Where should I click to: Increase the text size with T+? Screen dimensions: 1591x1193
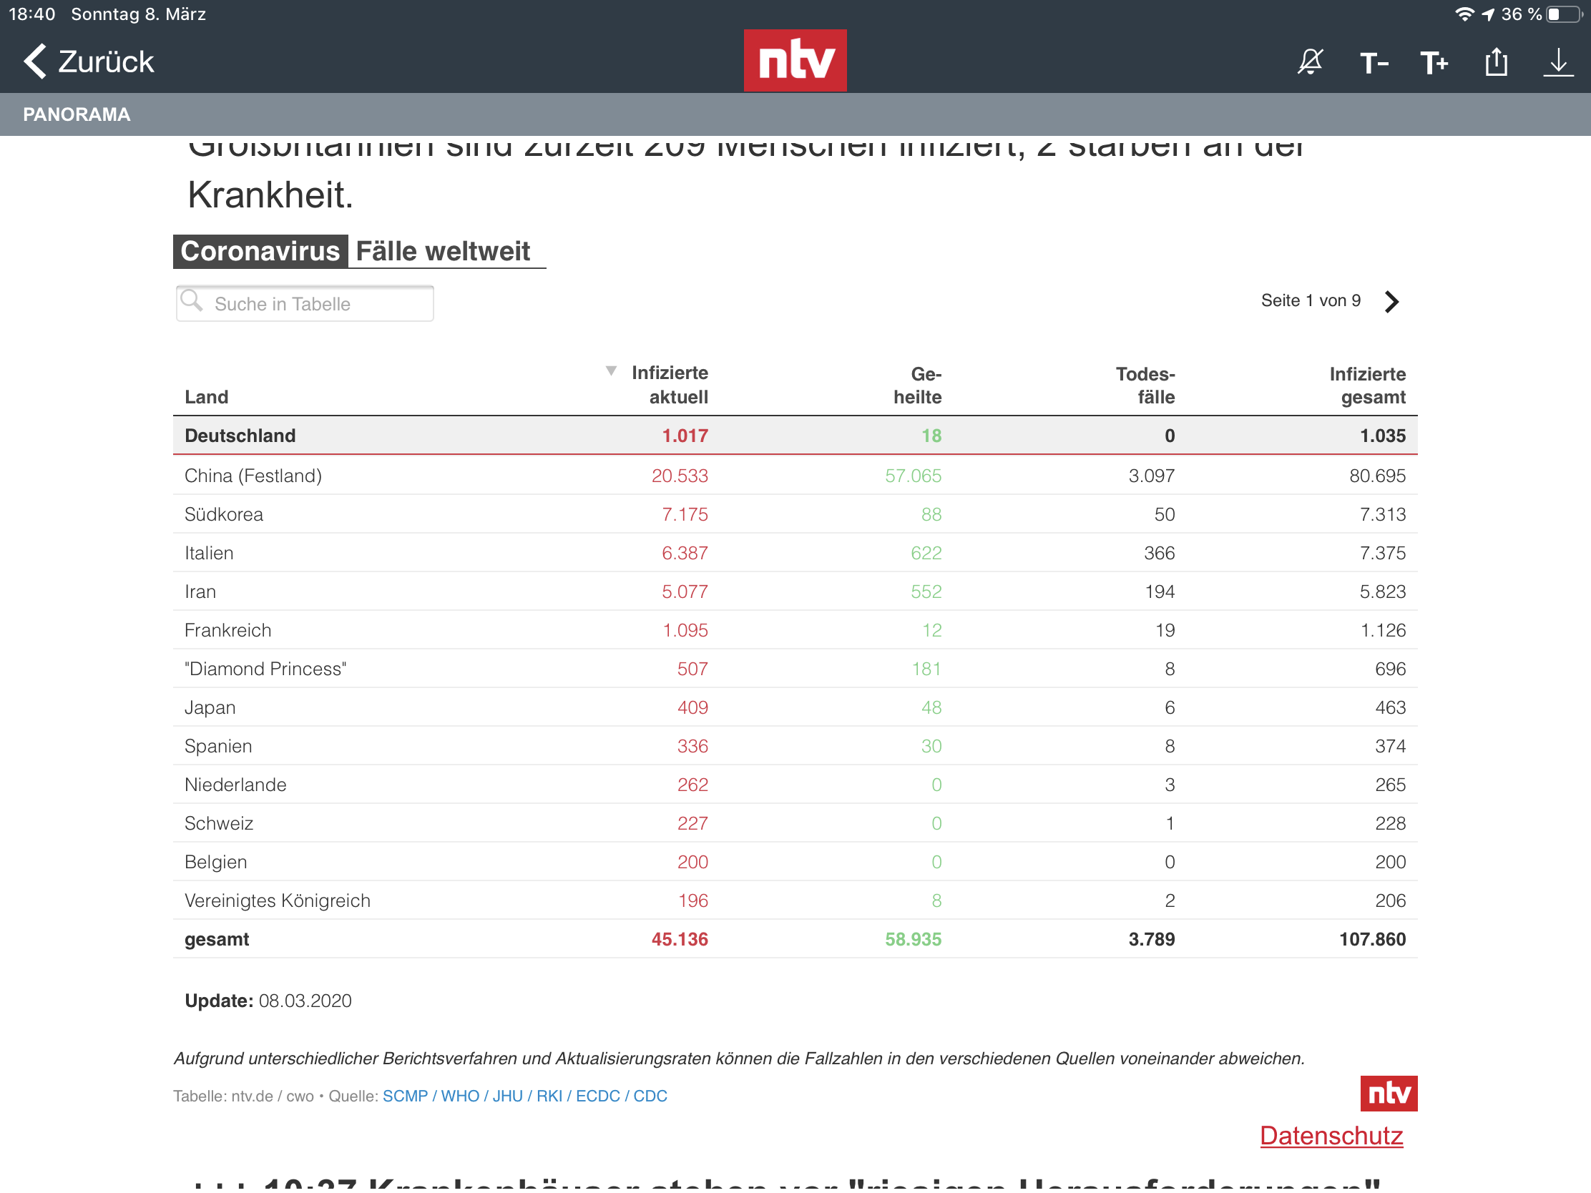(1434, 62)
